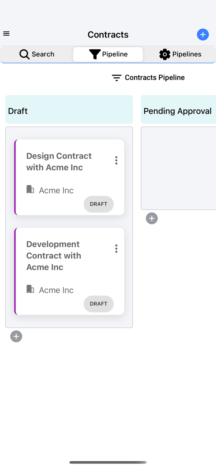
Task: Select the Draft column header
Action: click(69, 110)
